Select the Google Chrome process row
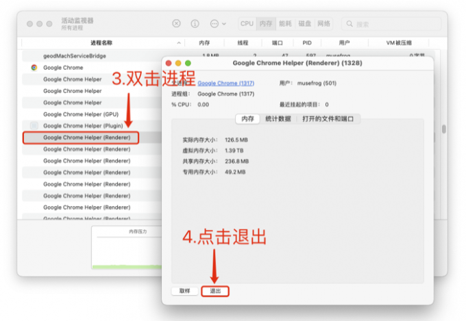 coord(92,68)
